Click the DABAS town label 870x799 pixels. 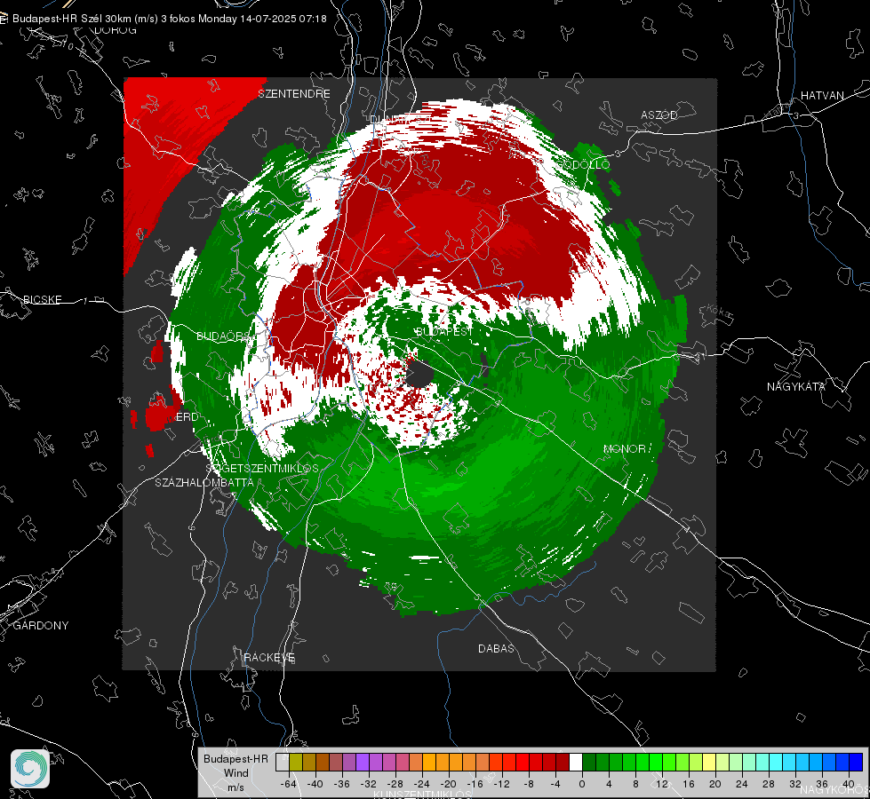pos(496,648)
